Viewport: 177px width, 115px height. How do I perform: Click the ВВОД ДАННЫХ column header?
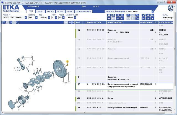pos(166,22)
